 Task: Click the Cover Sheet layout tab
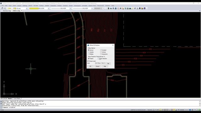tap(17, 99)
